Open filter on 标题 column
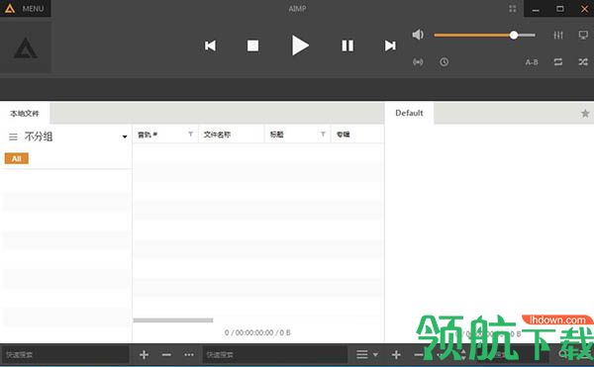The height and width of the screenshot is (367, 594). click(323, 134)
